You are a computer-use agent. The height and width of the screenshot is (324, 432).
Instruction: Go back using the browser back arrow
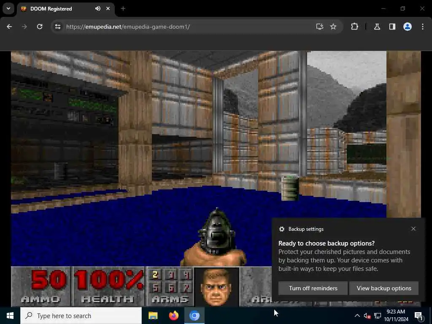[x=9, y=27]
